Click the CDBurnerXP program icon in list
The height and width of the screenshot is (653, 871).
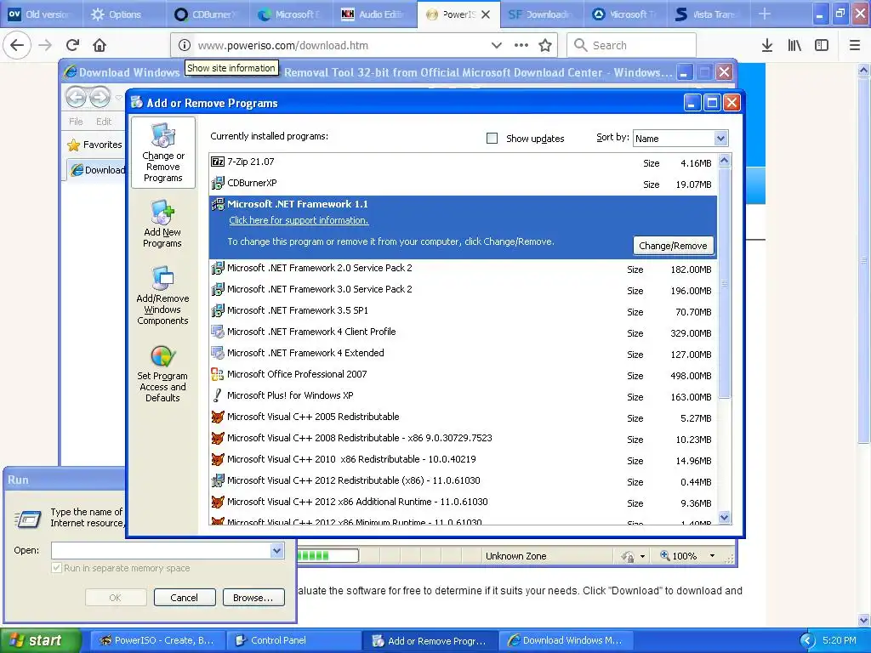[218, 183]
